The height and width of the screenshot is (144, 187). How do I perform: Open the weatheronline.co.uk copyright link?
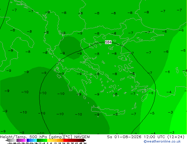tap(162, 141)
